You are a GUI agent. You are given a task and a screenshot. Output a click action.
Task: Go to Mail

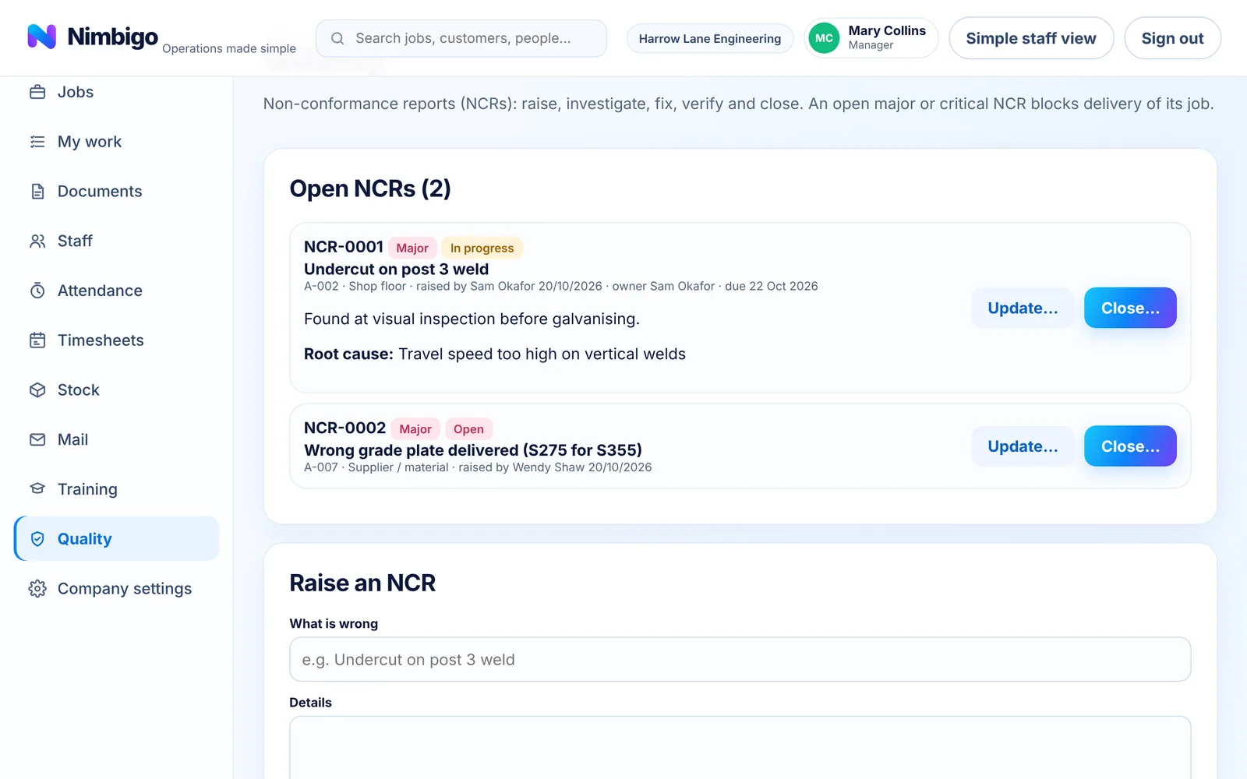[117, 439]
